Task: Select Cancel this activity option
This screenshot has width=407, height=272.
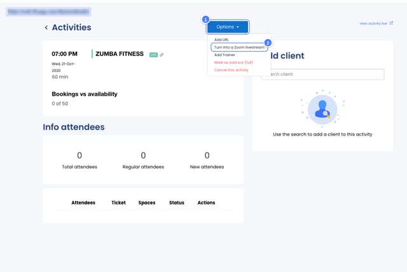Action: 231,70
